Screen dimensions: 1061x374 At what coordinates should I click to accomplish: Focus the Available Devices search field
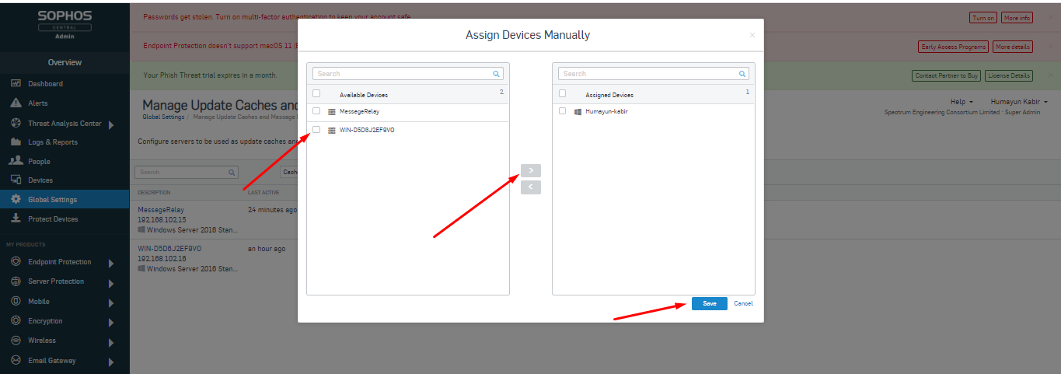point(408,74)
